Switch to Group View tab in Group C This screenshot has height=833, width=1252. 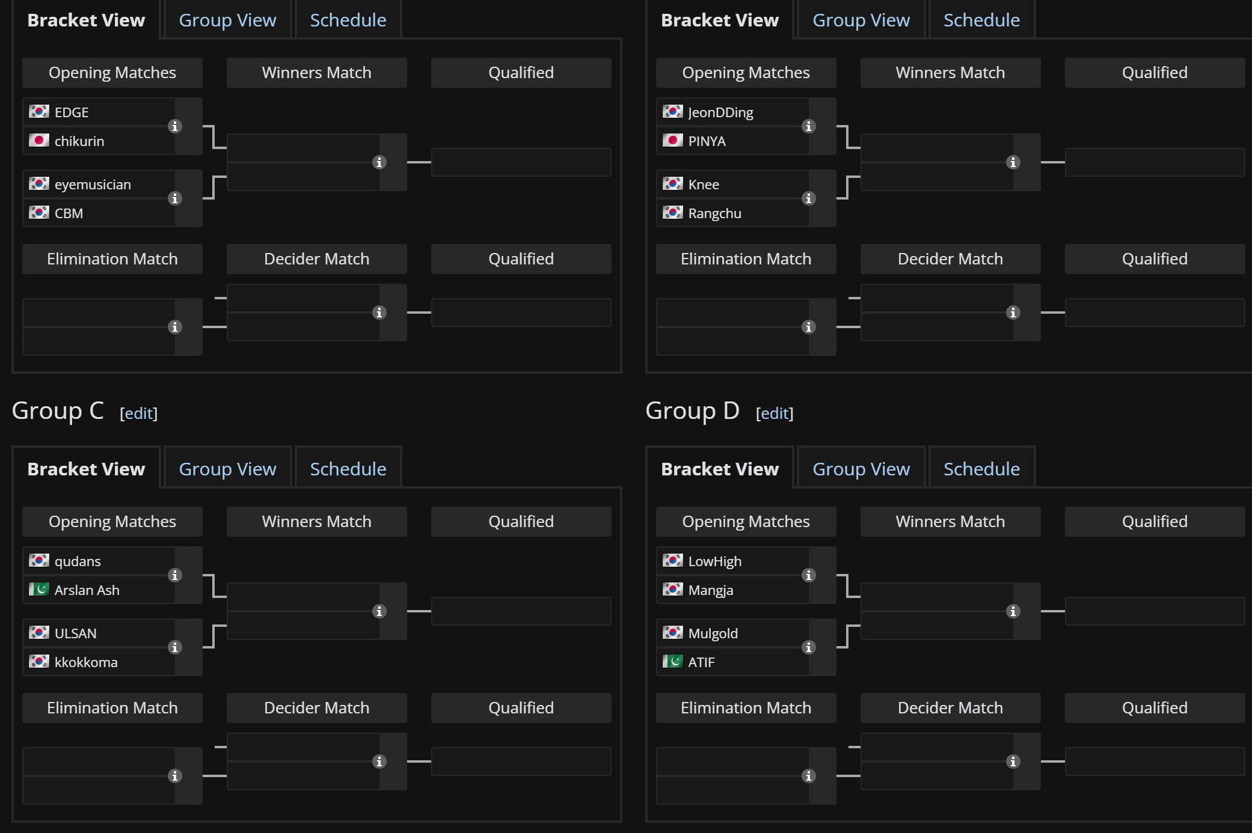coord(227,469)
